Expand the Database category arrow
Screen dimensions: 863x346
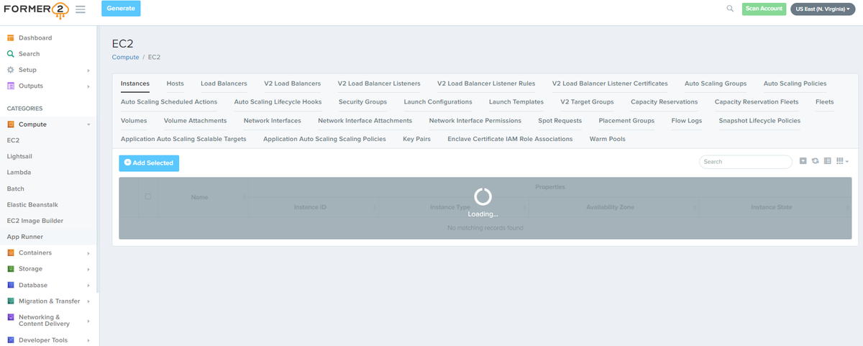click(x=88, y=286)
